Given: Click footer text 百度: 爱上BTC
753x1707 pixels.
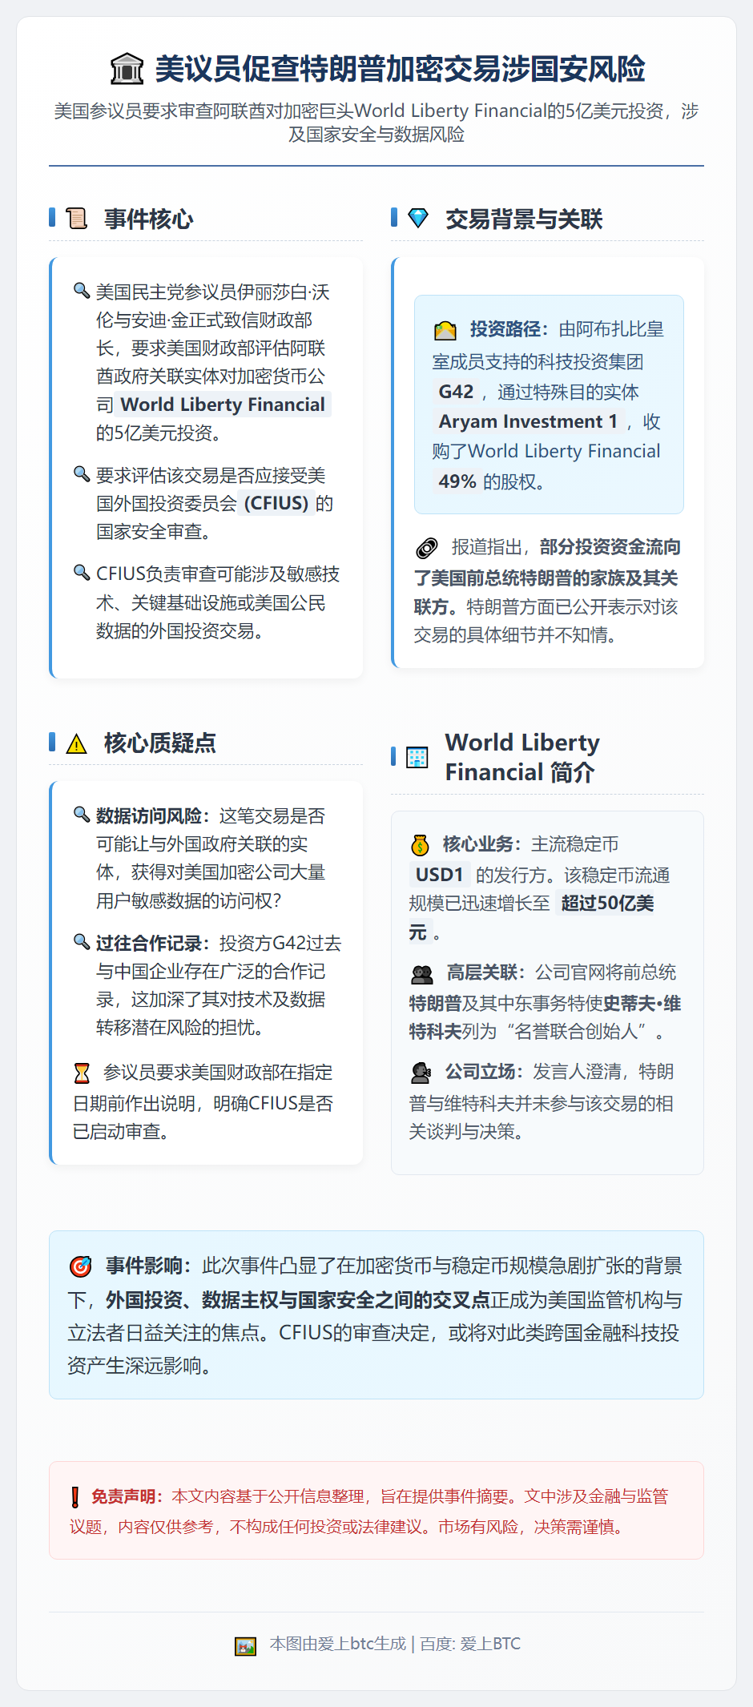Looking at the screenshot, I should coord(470,1645).
